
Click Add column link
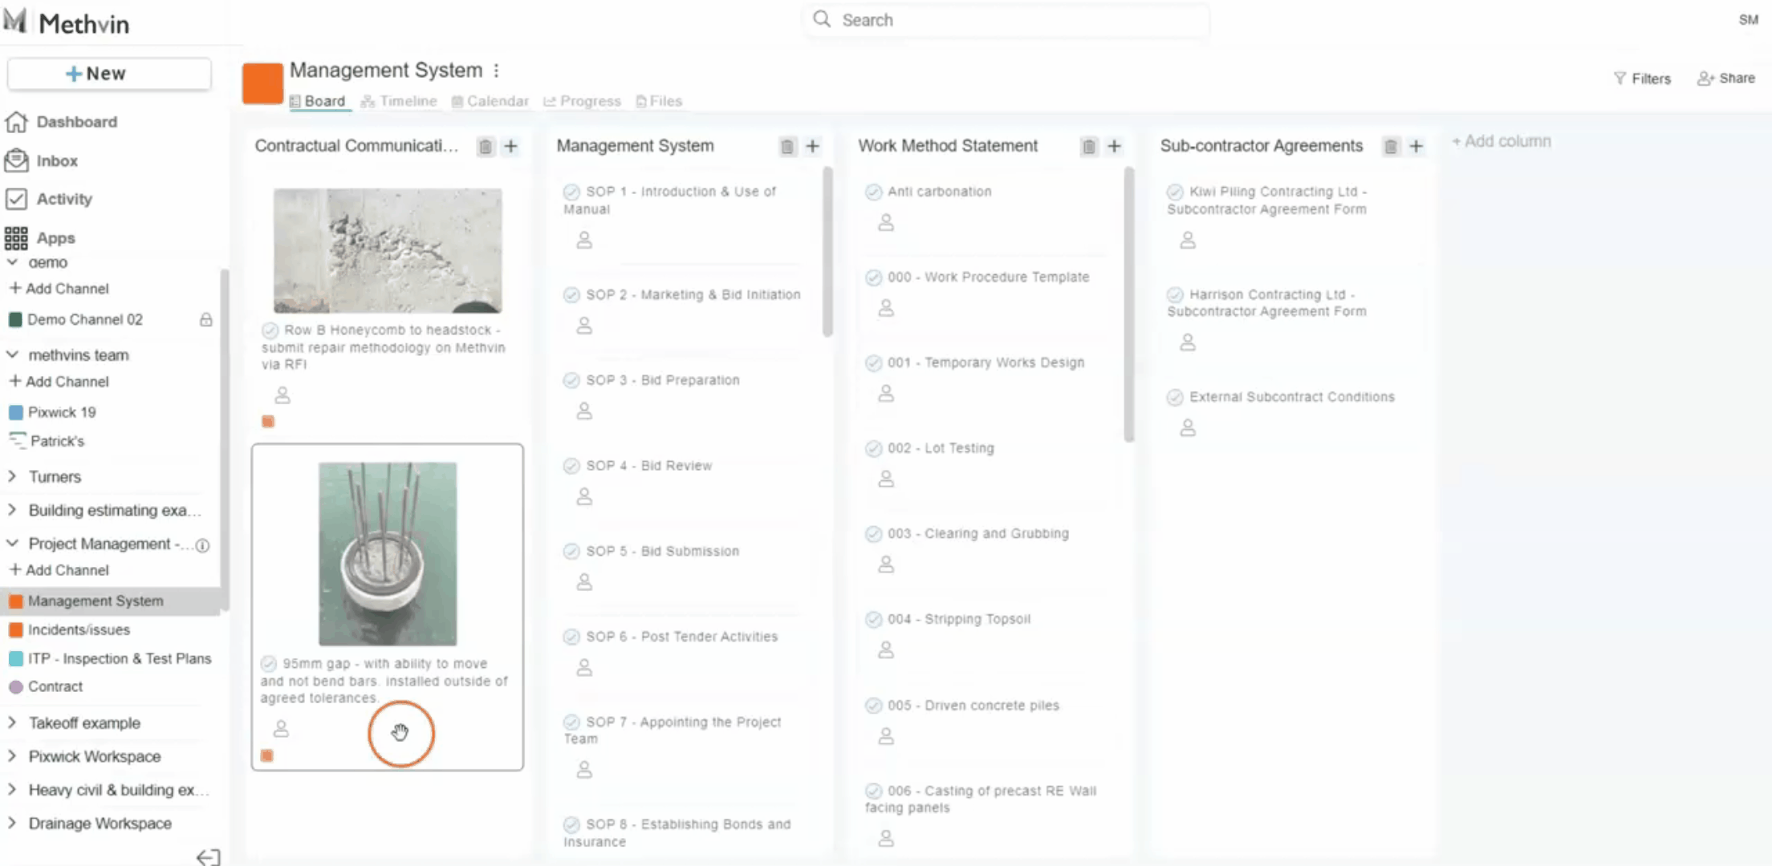[1501, 142]
